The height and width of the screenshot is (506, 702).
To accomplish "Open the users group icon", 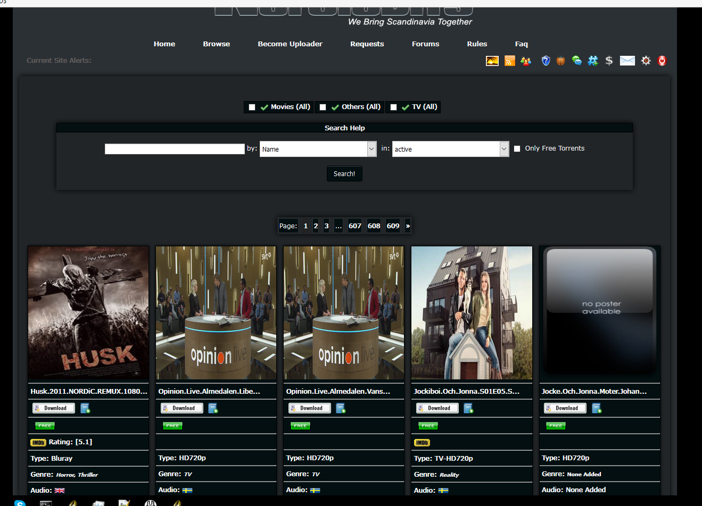I will 526,61.
